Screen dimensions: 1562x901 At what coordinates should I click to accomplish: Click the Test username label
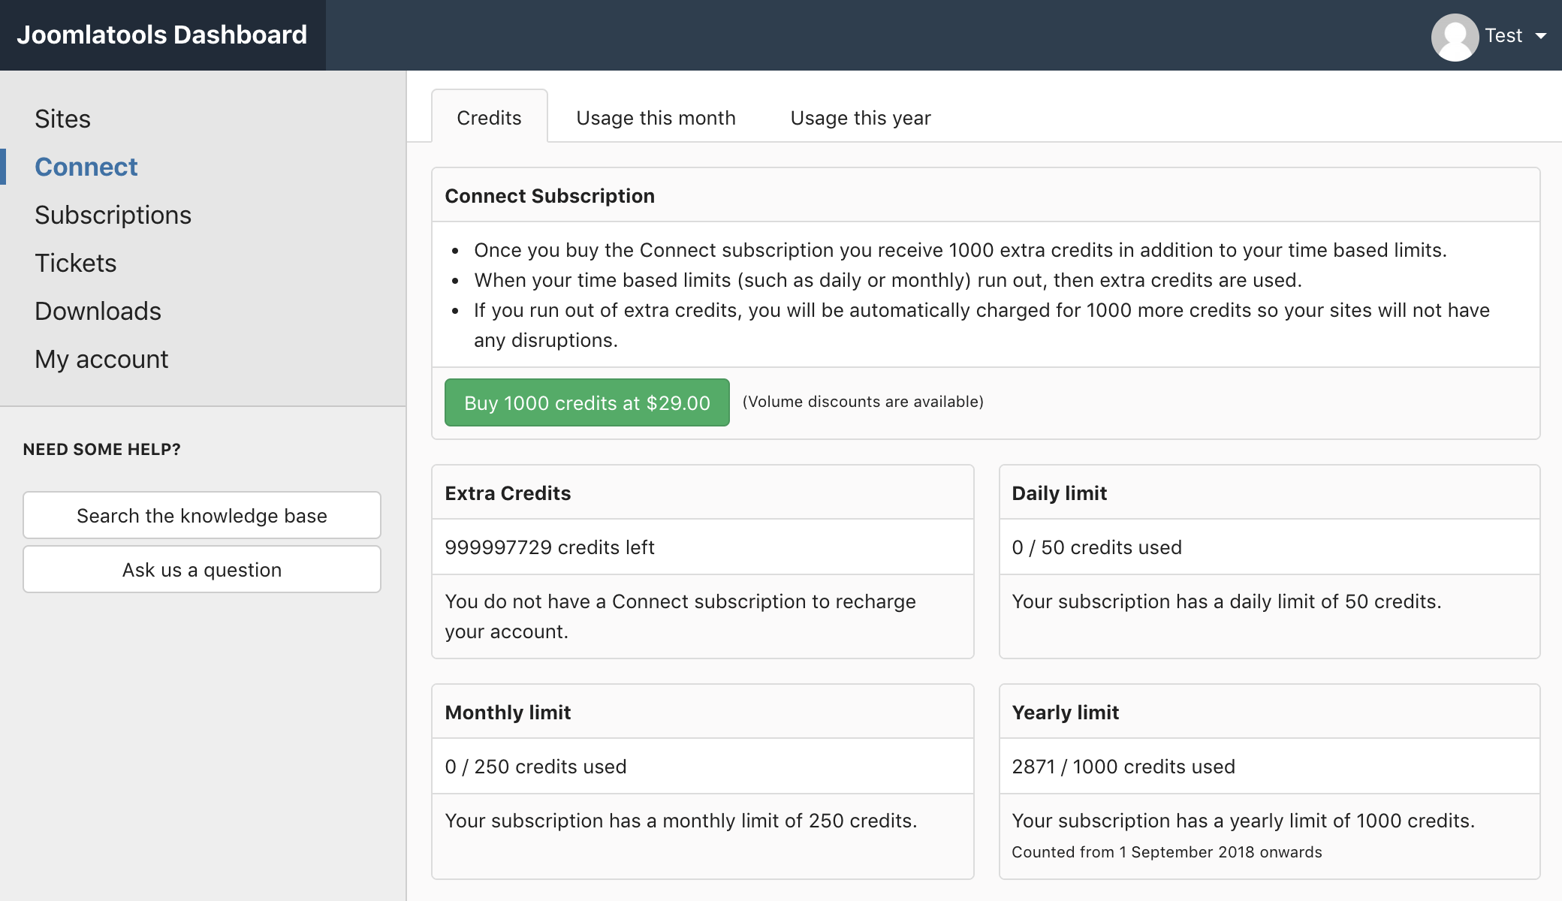click(x=1503, y=35)
